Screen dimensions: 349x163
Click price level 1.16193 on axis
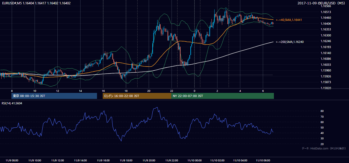[x=326, y=47]
